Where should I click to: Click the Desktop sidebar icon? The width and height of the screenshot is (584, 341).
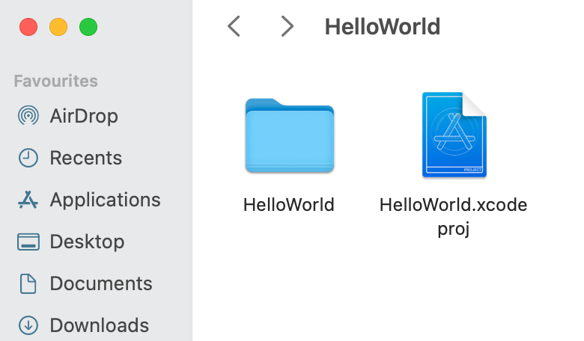pyautogui.click(x=28, y=242)
